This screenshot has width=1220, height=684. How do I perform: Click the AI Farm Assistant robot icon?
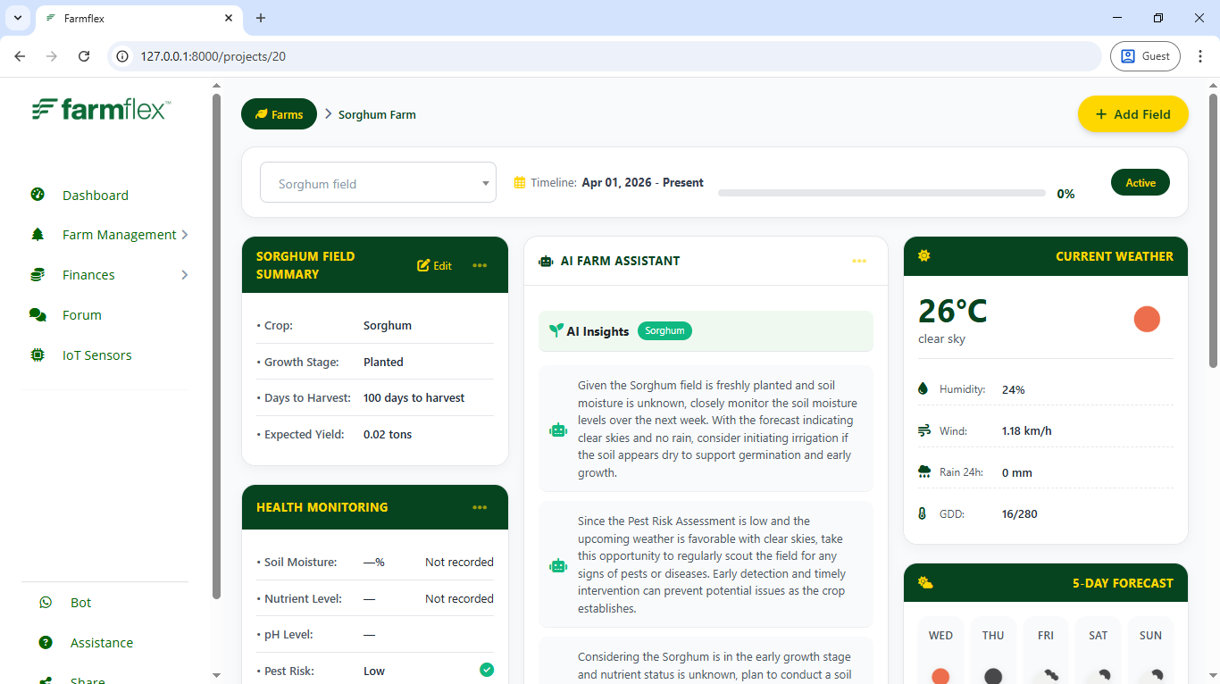(546, 262)
